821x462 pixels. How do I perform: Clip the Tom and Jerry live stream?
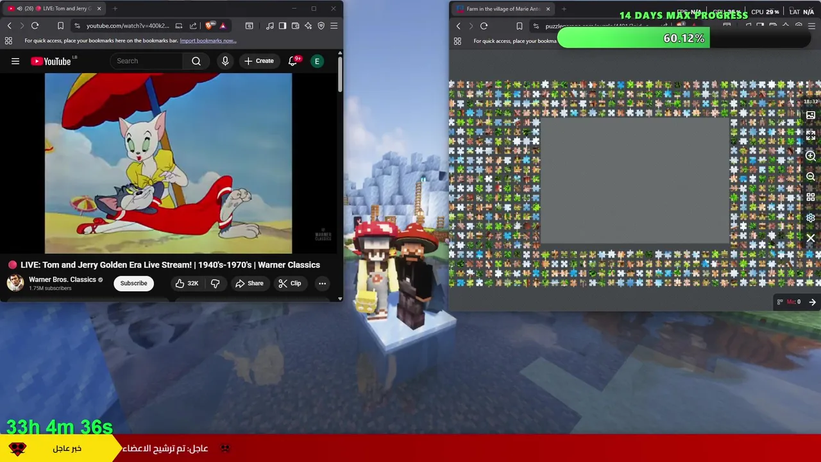(290, 283)
